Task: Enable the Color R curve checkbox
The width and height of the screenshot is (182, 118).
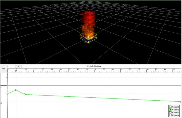Action: [x=170, y=107]
